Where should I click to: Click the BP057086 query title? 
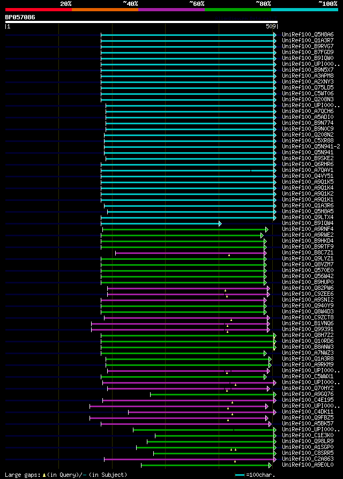click(x=20, y=17)
